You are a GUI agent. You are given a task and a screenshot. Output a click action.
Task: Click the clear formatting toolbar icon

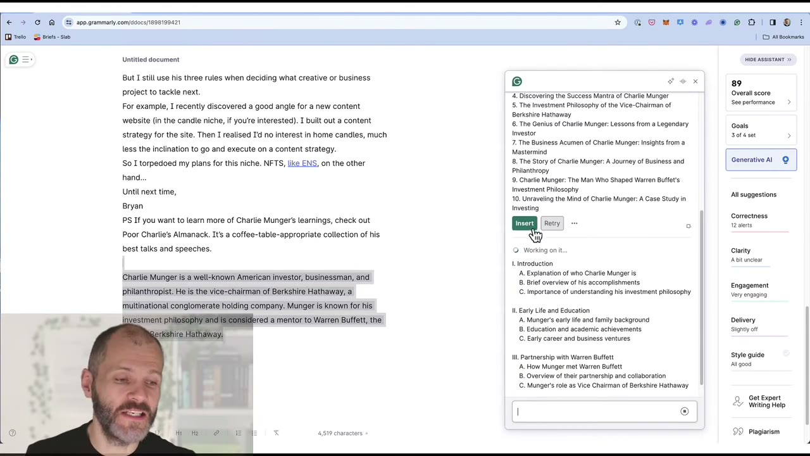point(276,433)
